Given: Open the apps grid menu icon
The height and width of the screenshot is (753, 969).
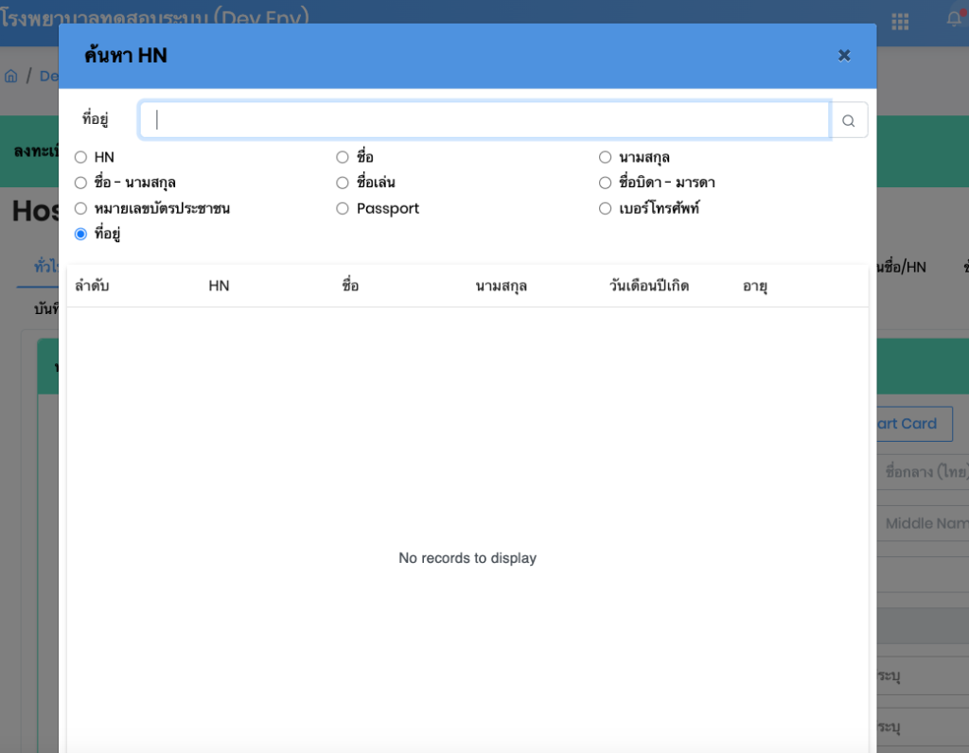Looking at the screenshot, I should click(x=900, y=21).
